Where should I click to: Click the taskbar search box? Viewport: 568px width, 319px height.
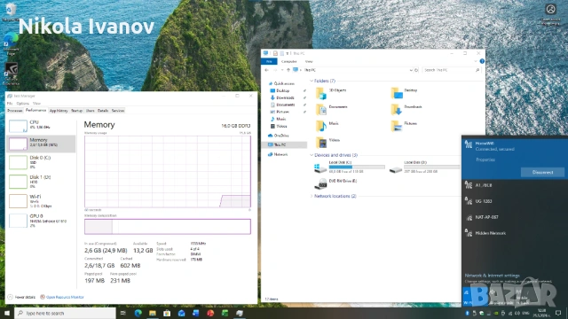[65, 313]
